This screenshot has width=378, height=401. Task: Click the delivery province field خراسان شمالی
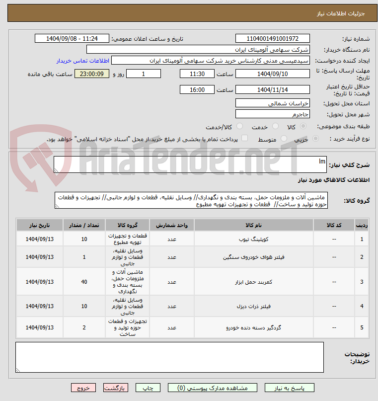[272, 103]
